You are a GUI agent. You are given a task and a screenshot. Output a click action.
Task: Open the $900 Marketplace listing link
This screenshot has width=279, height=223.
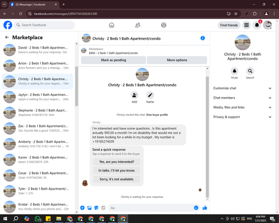[113, 53]
